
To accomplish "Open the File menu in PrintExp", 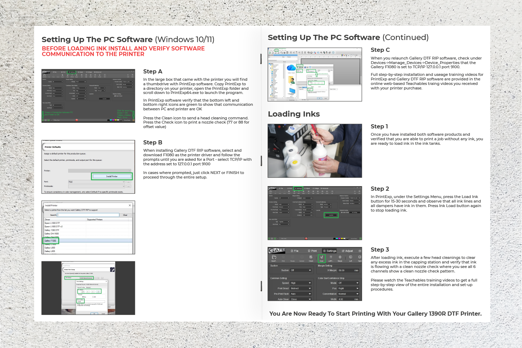I will (295, 251).
